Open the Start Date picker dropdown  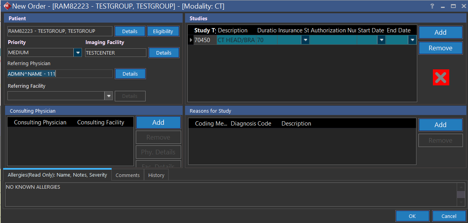[x=381, y=40]
